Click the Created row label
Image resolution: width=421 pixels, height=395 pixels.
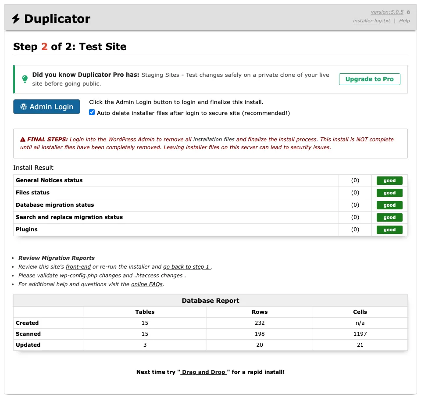point(27,323)
